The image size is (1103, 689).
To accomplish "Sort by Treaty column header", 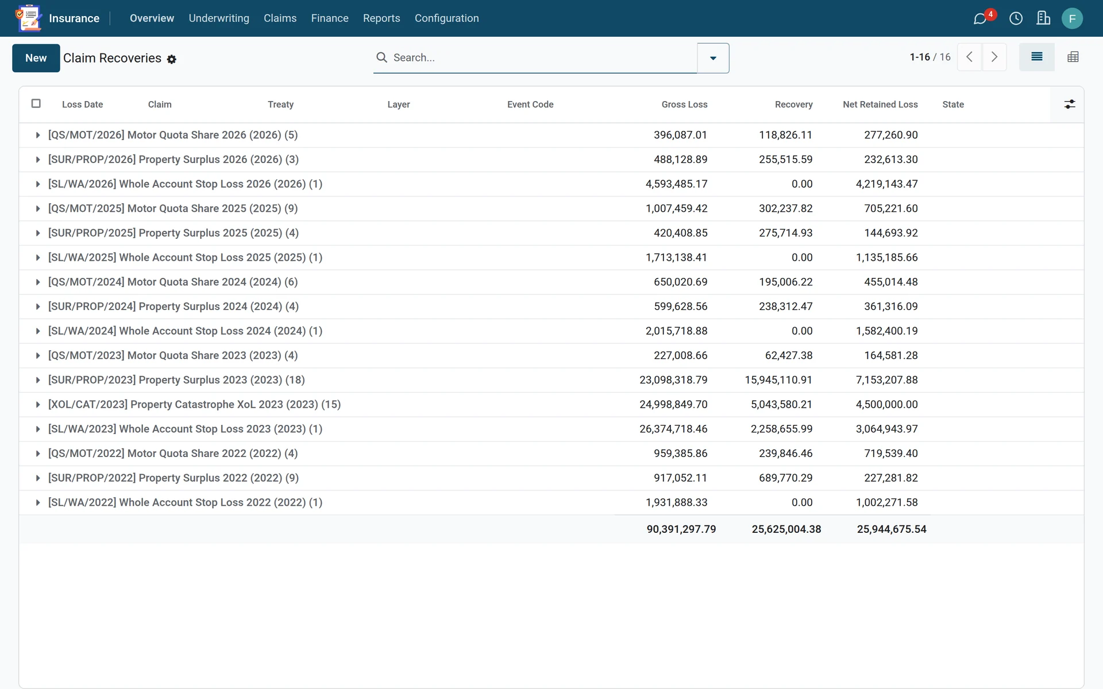I will point(280,104).
